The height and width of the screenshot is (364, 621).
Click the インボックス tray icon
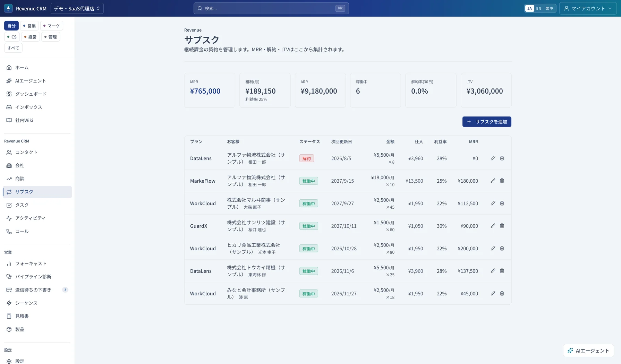point(9,107)
